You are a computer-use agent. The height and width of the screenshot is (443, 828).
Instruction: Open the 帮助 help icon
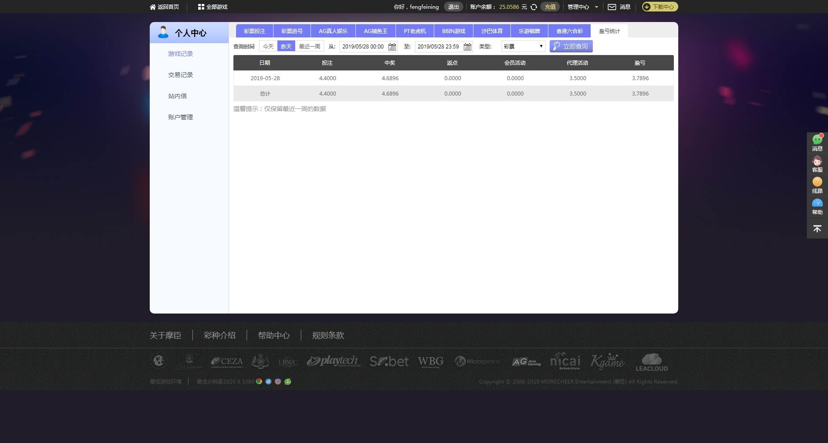817,203
